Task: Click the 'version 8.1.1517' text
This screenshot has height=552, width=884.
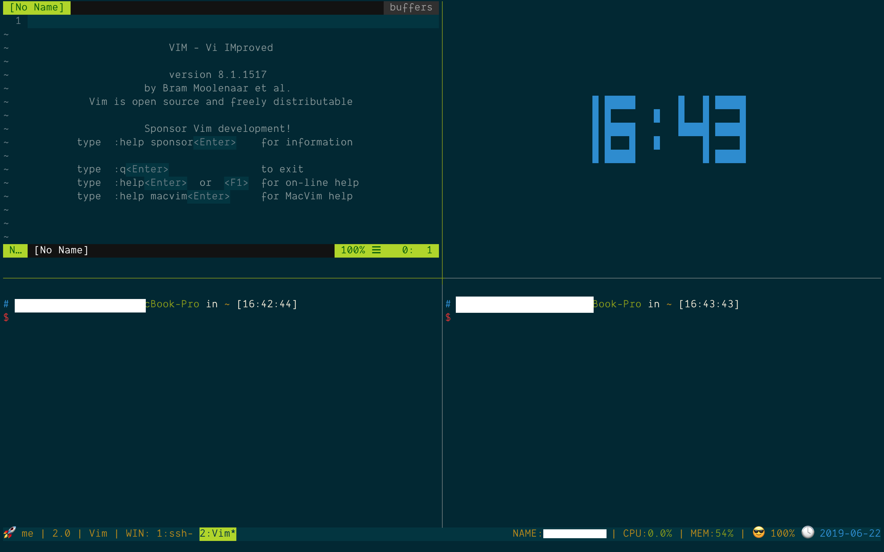Action: 218,75
